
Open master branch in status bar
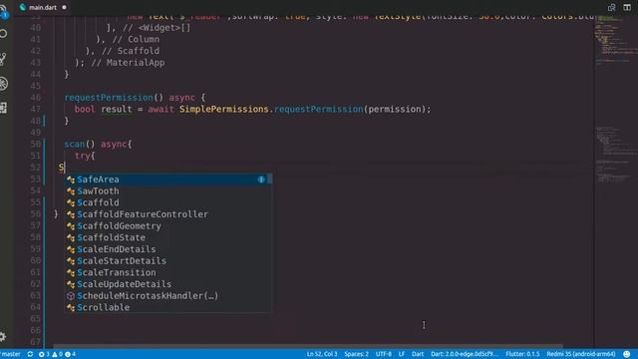coord(10,354)
